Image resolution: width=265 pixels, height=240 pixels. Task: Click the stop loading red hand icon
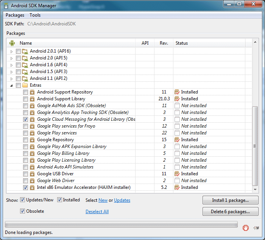(245, 228)
